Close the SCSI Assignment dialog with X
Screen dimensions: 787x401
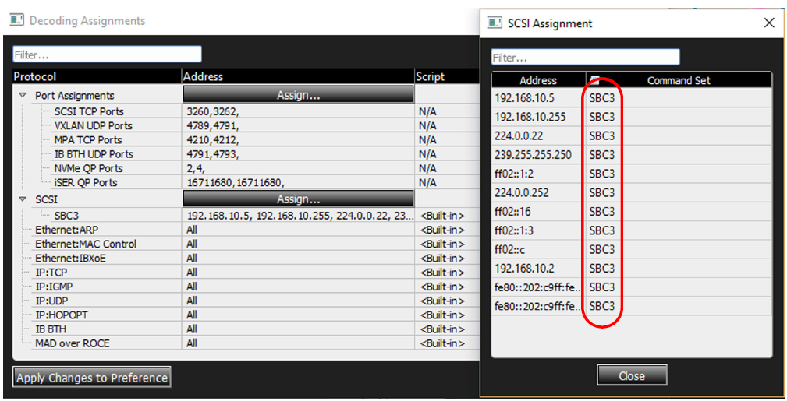click(769, 23)
